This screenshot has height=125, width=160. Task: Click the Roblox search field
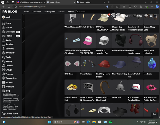coord(95,12)
